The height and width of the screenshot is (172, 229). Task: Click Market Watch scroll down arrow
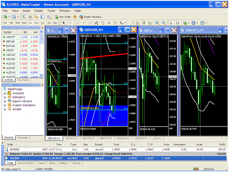41,75
